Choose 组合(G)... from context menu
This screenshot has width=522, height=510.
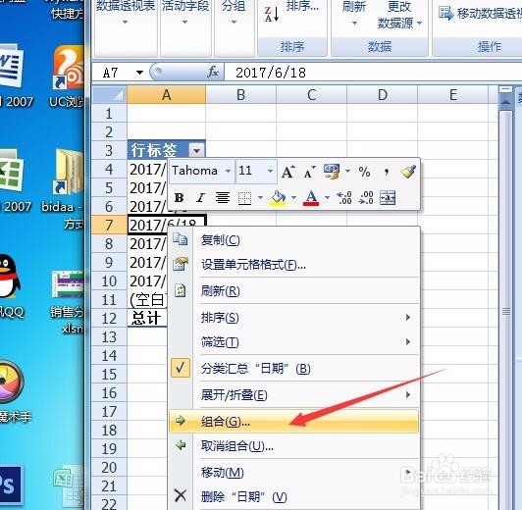click(x=293, y=421)
